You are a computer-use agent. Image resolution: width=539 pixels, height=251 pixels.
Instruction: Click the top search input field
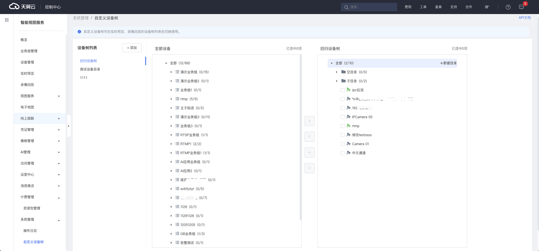click(x=372, y=7)
